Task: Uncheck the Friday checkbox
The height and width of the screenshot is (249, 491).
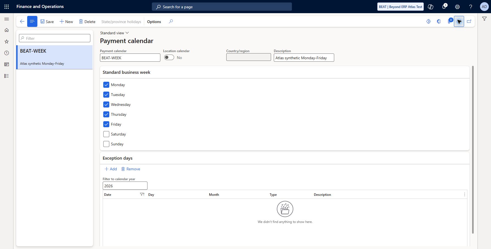Action: [106, 124]
